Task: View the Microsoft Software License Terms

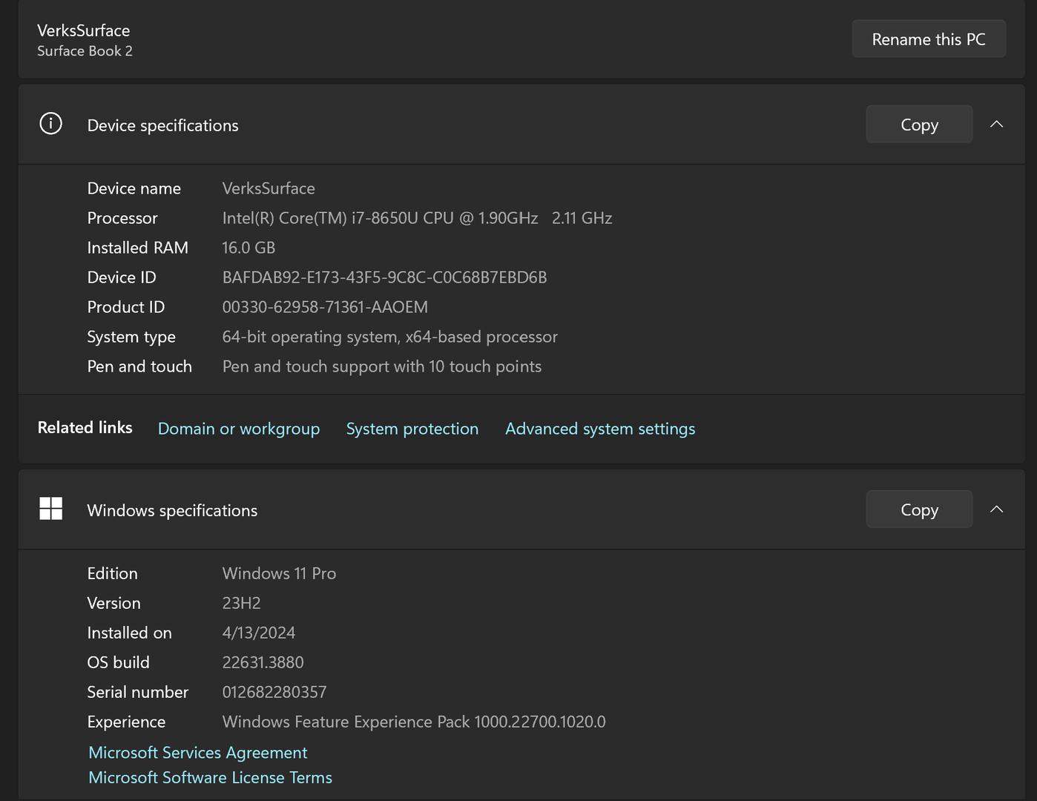Action: point(210,778)
